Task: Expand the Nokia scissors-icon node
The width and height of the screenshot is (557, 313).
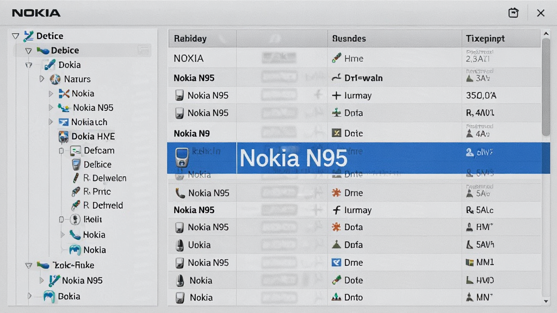Action: click(51, 93)
